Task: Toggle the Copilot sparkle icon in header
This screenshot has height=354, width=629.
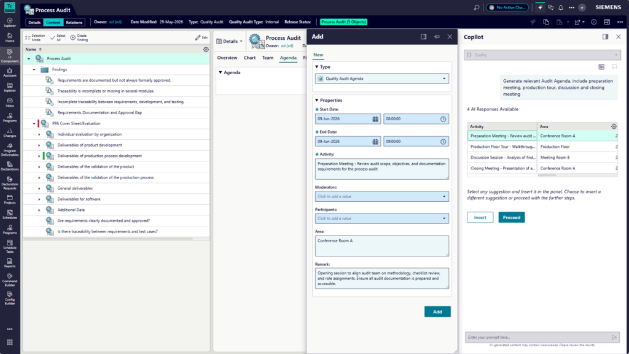Action: [x=540, y=7]
